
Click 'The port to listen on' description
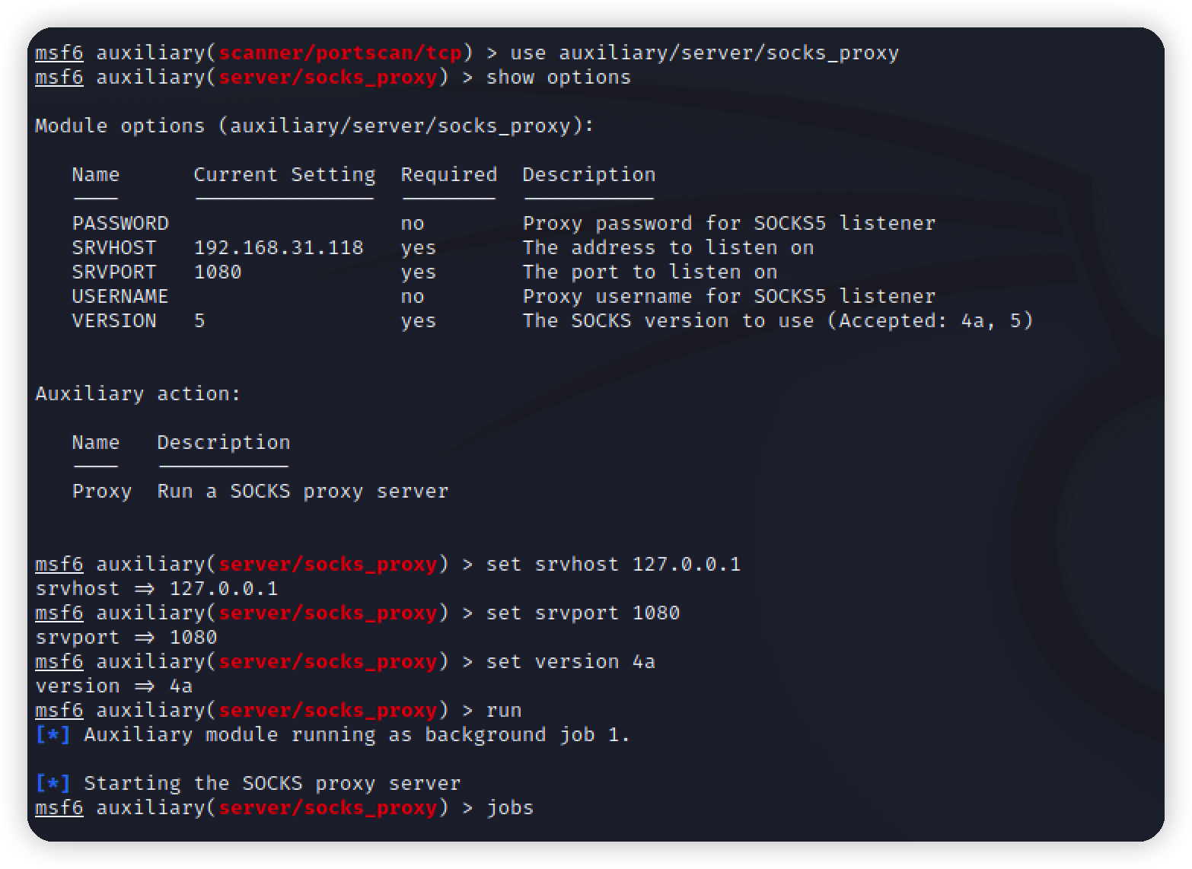click(650, 272)
